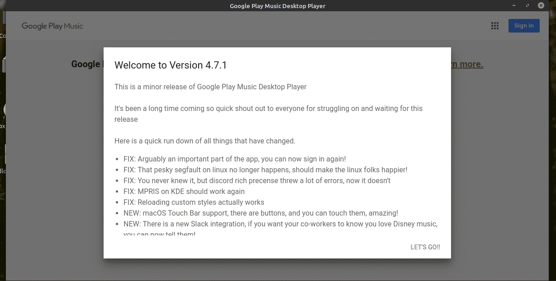
Task: Select the new Slack integration bullet
Action: point(280,224)
